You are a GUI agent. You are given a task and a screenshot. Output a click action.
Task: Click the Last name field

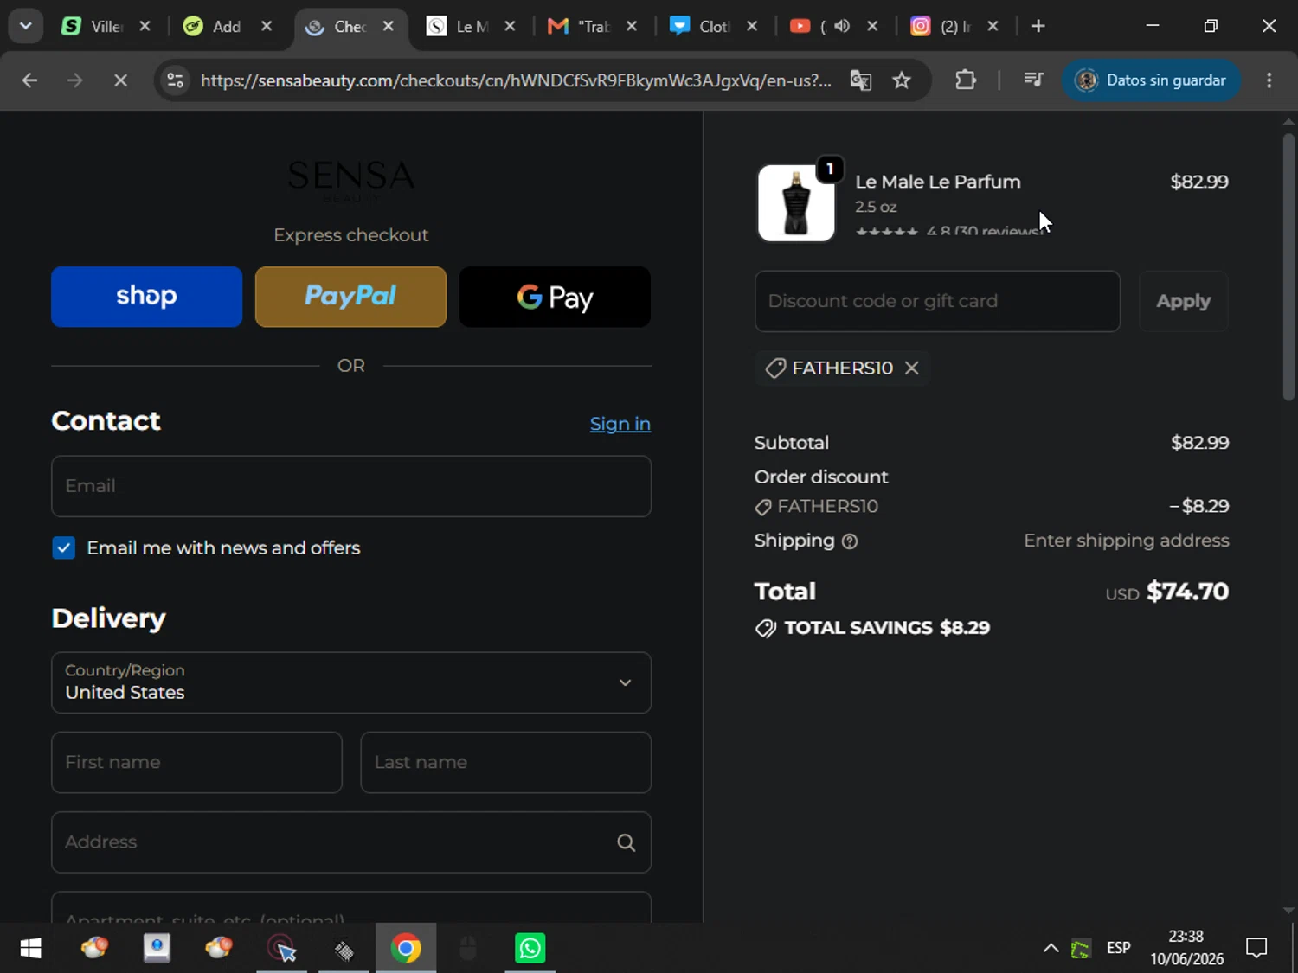click(505, 762)
